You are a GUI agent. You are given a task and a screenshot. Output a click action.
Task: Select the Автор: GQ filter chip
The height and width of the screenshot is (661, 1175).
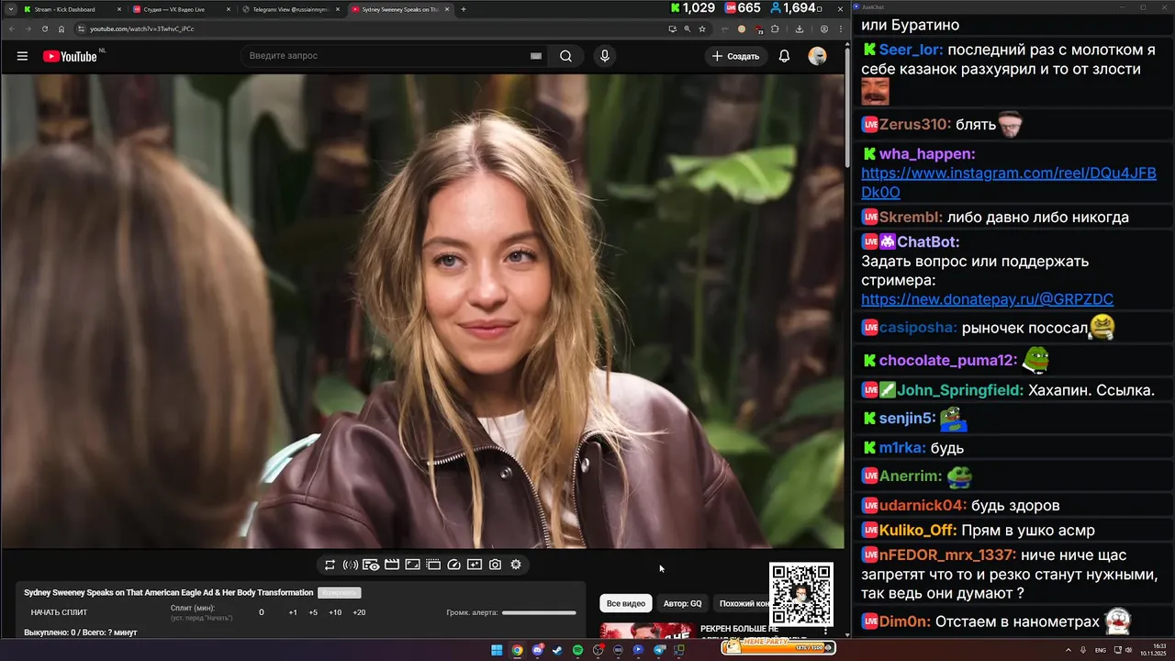point(682,603)
